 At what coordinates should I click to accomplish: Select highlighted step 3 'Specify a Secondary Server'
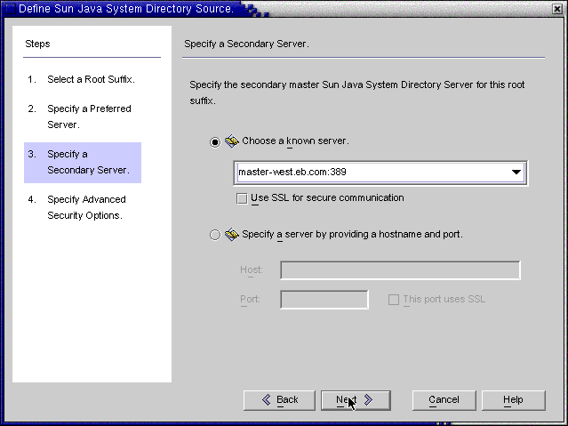tap(83, 163)
